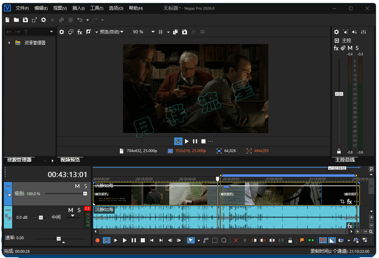The width and height of the screenshot is (379, 258).
Task: Toggle the lock events icon in timeline toolbar
Action: coord(290,240)
